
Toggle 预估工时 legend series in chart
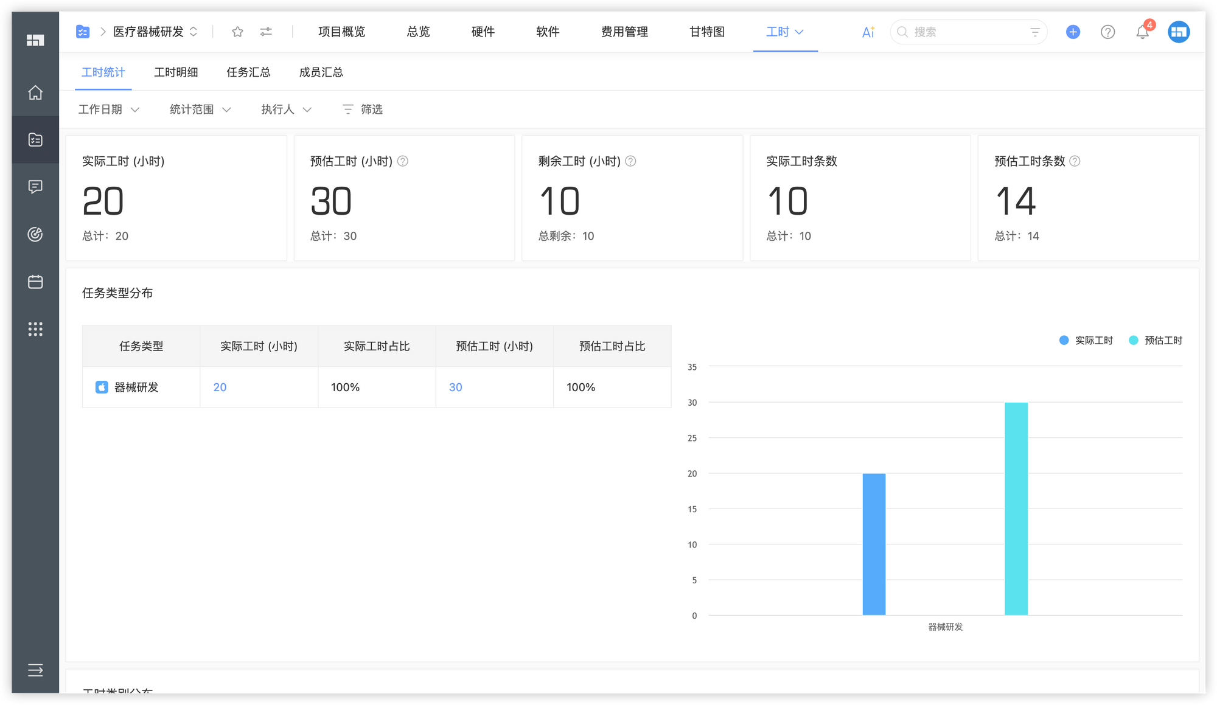[1156, 341]
